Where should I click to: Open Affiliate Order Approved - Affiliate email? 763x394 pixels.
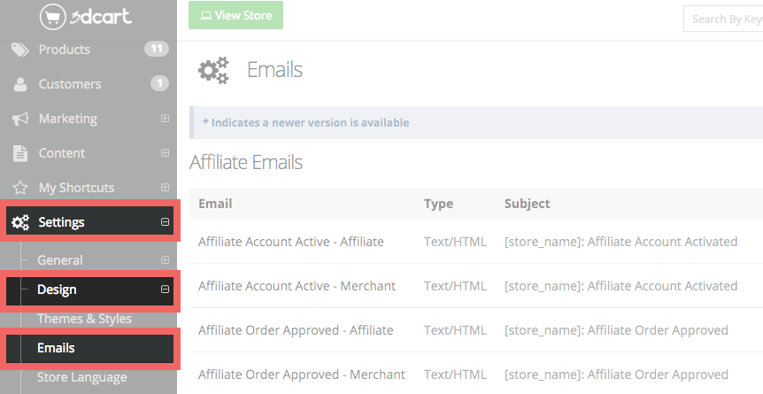[x=296, y=330]
